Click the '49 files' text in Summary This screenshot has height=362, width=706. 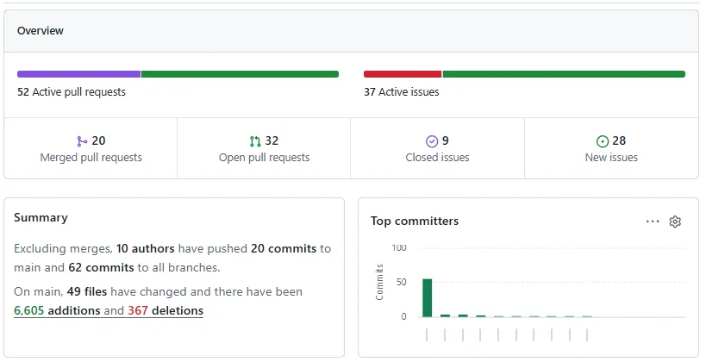[87, 292]
